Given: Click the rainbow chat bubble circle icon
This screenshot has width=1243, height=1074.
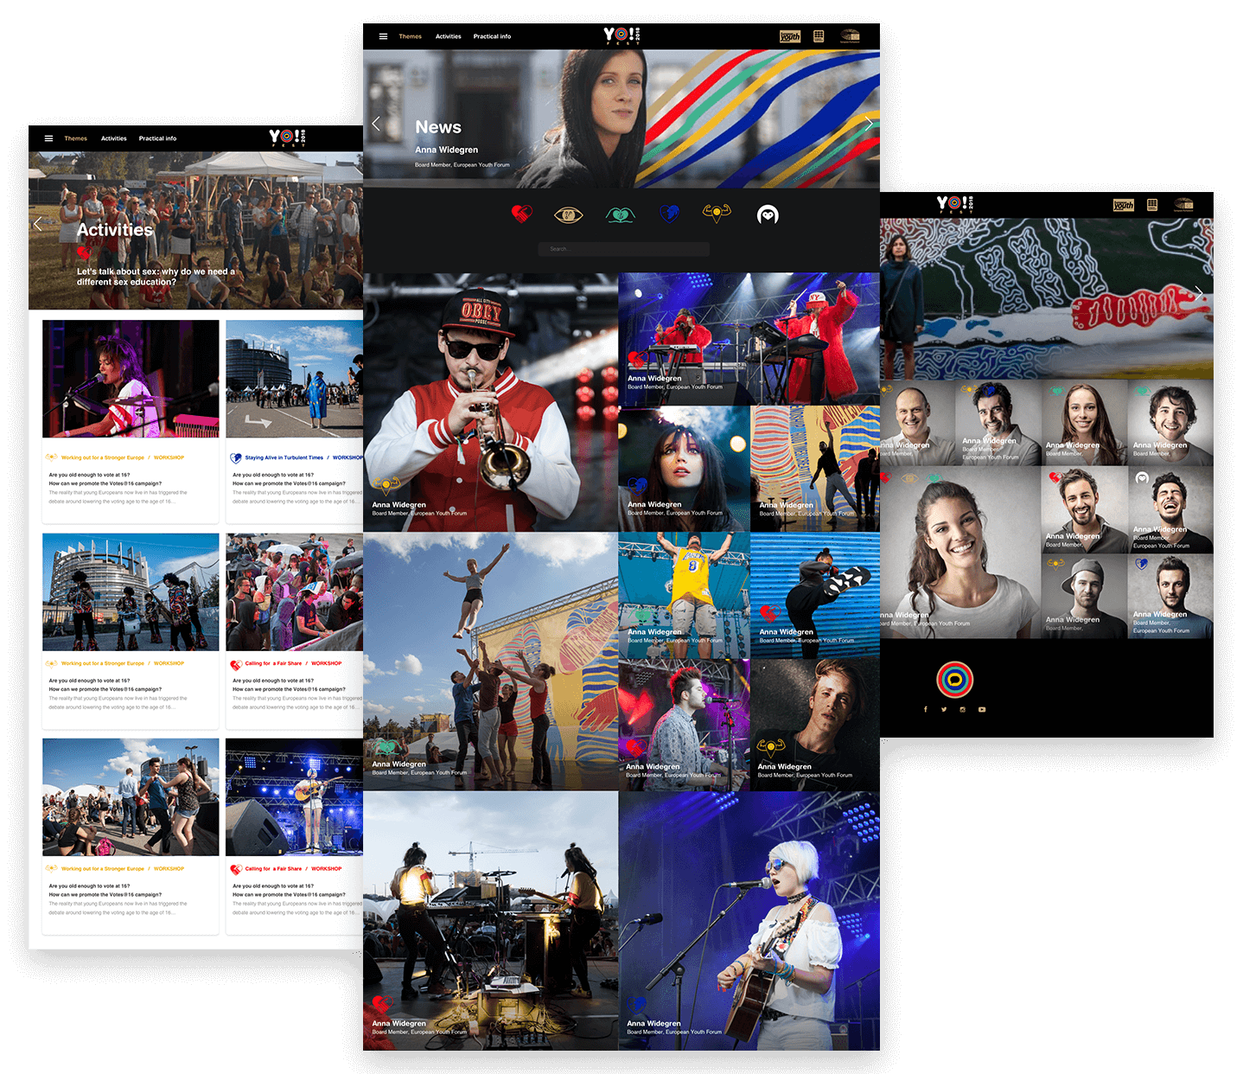Looking at the screenshot, I should tap(954, 680).
